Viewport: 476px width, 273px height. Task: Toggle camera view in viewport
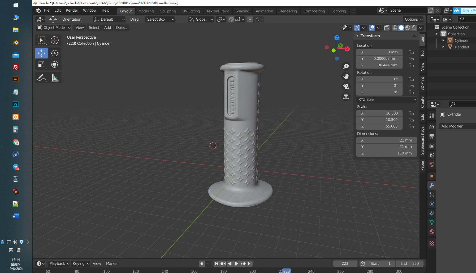(x=346, y=87)
